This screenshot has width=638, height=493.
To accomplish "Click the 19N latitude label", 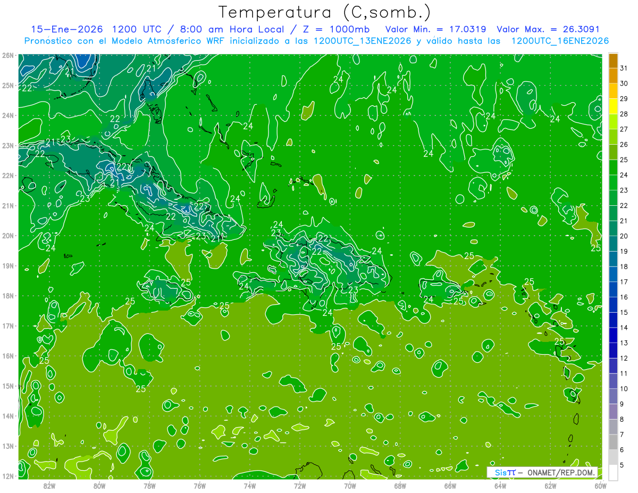I will tap(8, 265).
